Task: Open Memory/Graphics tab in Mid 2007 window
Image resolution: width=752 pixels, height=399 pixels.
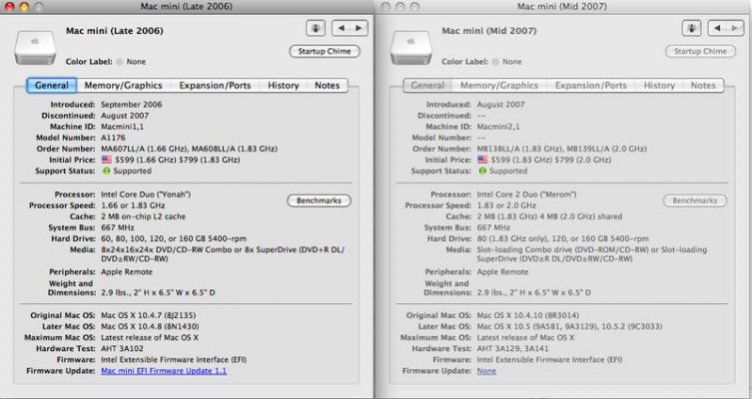Action: click(499, 85)
